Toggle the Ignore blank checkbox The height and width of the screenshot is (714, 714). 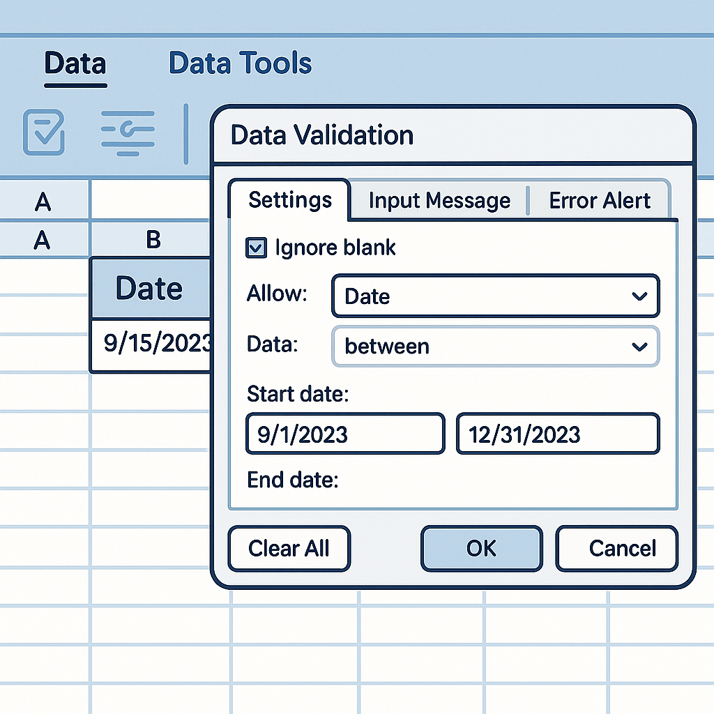257,248
